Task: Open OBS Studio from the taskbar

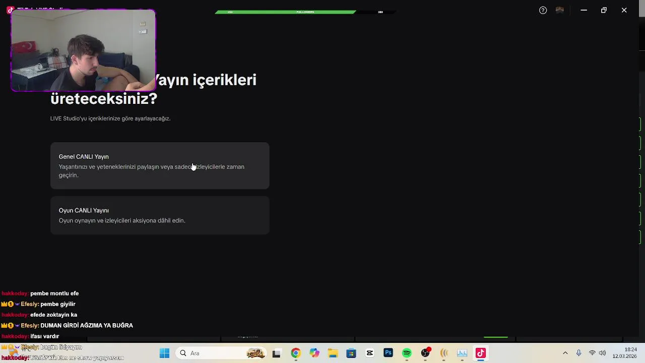Action: (x=425, y=353)
